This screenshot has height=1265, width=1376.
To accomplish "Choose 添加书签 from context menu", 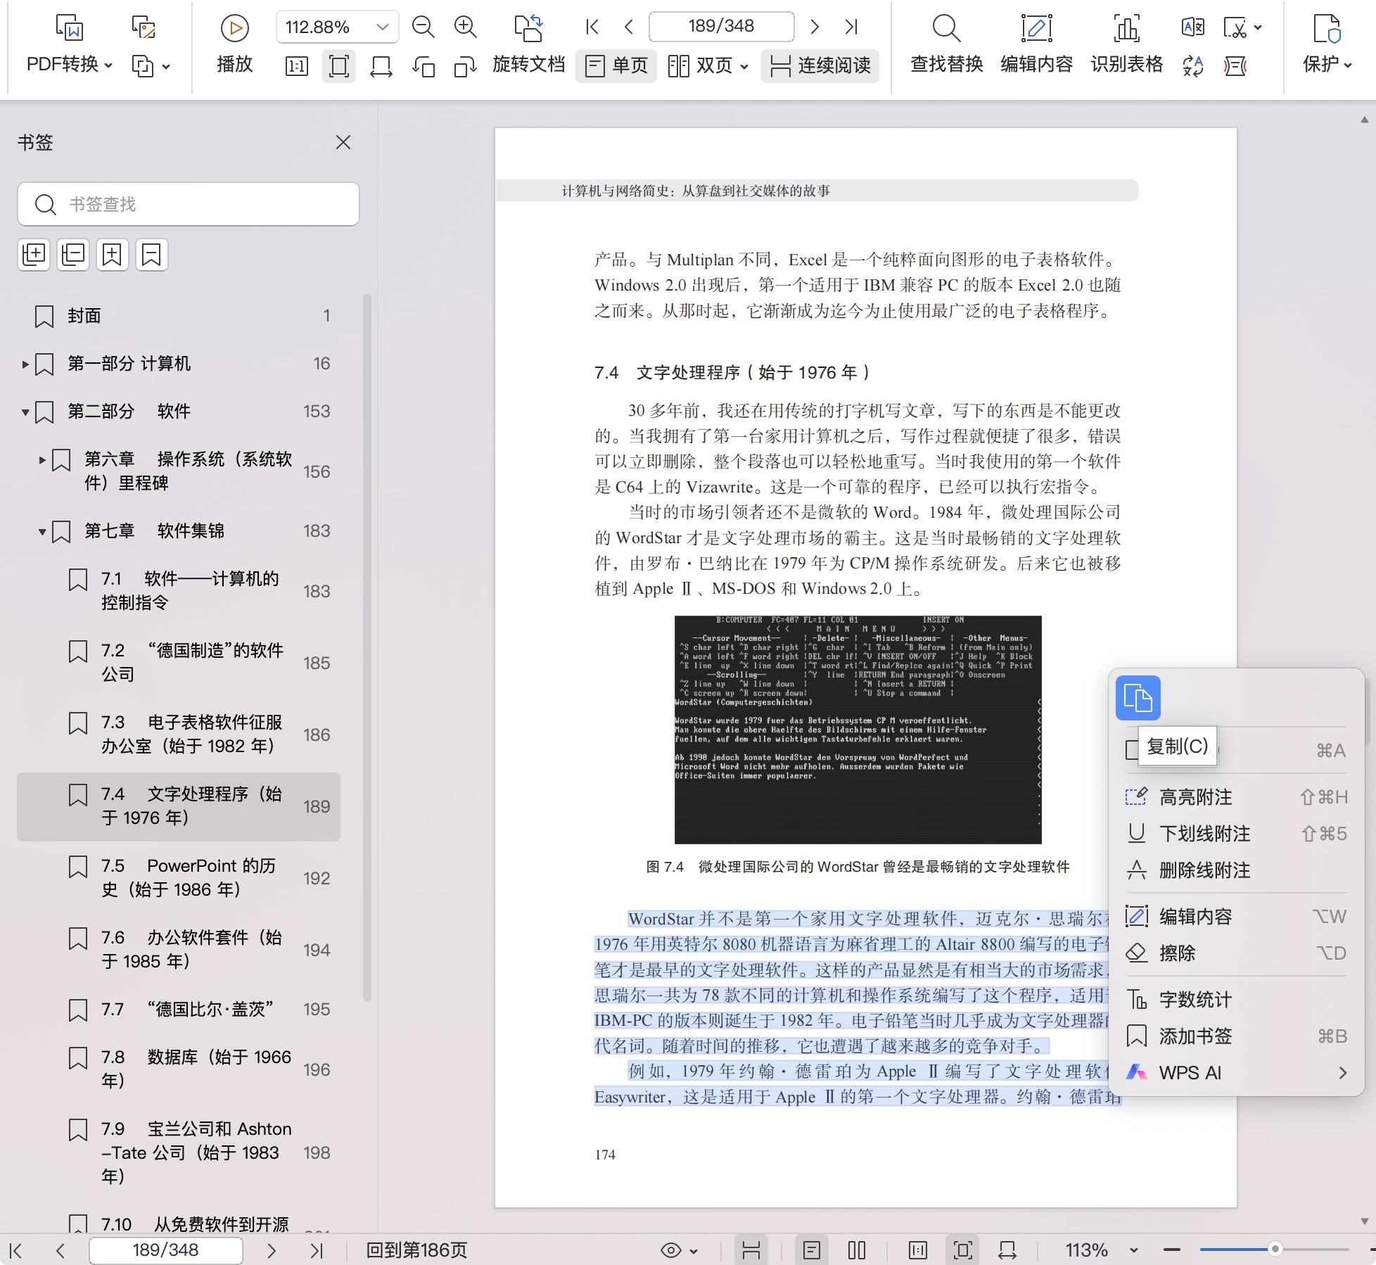I will point(1237,1036).
